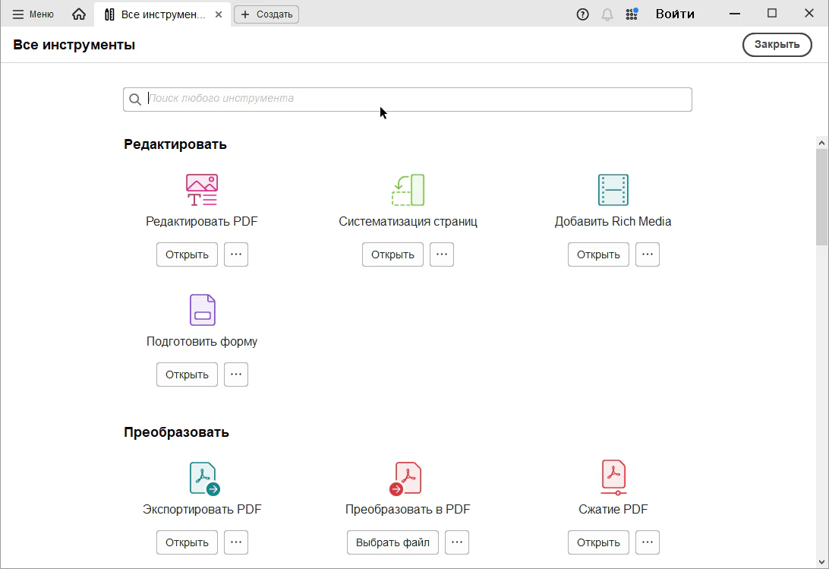Select the Систематизация страниц icon
Image resolution: width=829 pixels, height=569 pixels.
point(408,190)
